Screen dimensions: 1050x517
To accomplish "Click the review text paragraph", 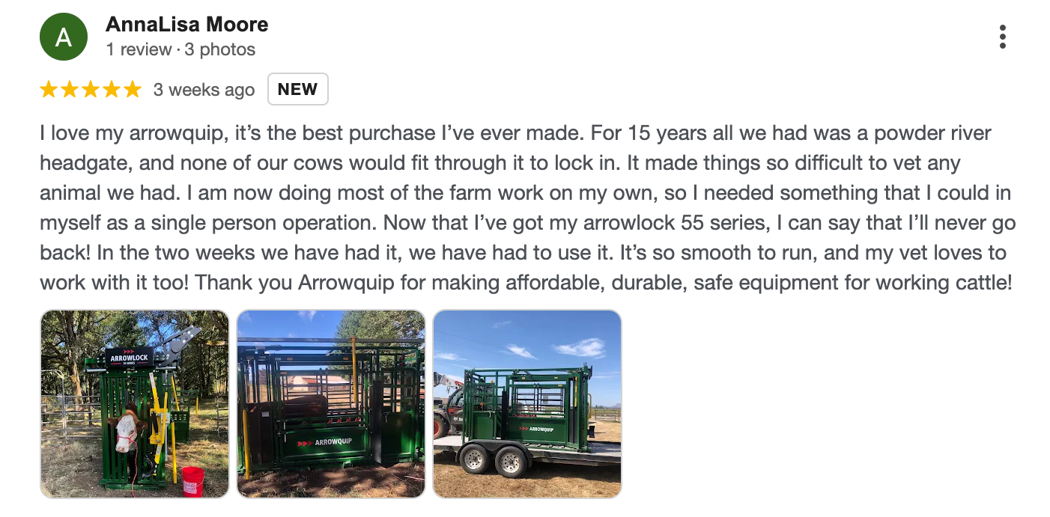I will (x=524, y=209).
